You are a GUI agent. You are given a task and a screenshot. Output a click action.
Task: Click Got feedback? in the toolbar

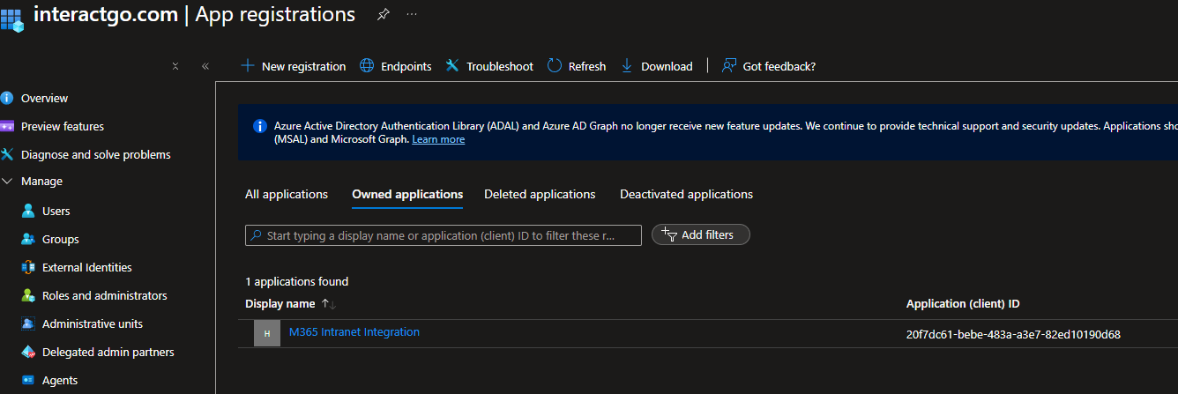[x=769, y=66]
